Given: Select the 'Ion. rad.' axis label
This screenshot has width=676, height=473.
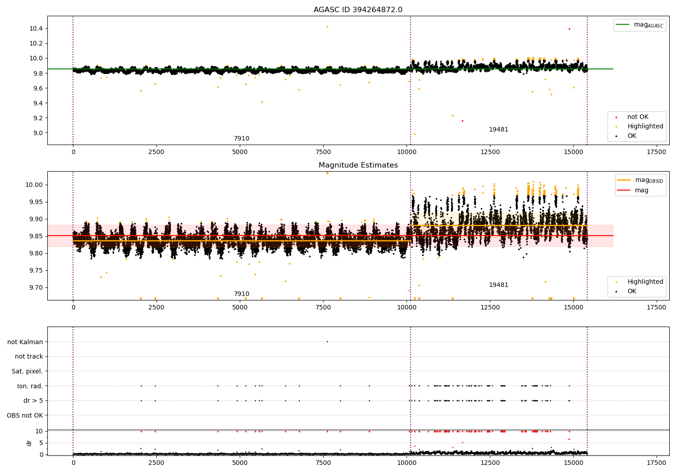Looking at the screenshot, I should point(30,386).
